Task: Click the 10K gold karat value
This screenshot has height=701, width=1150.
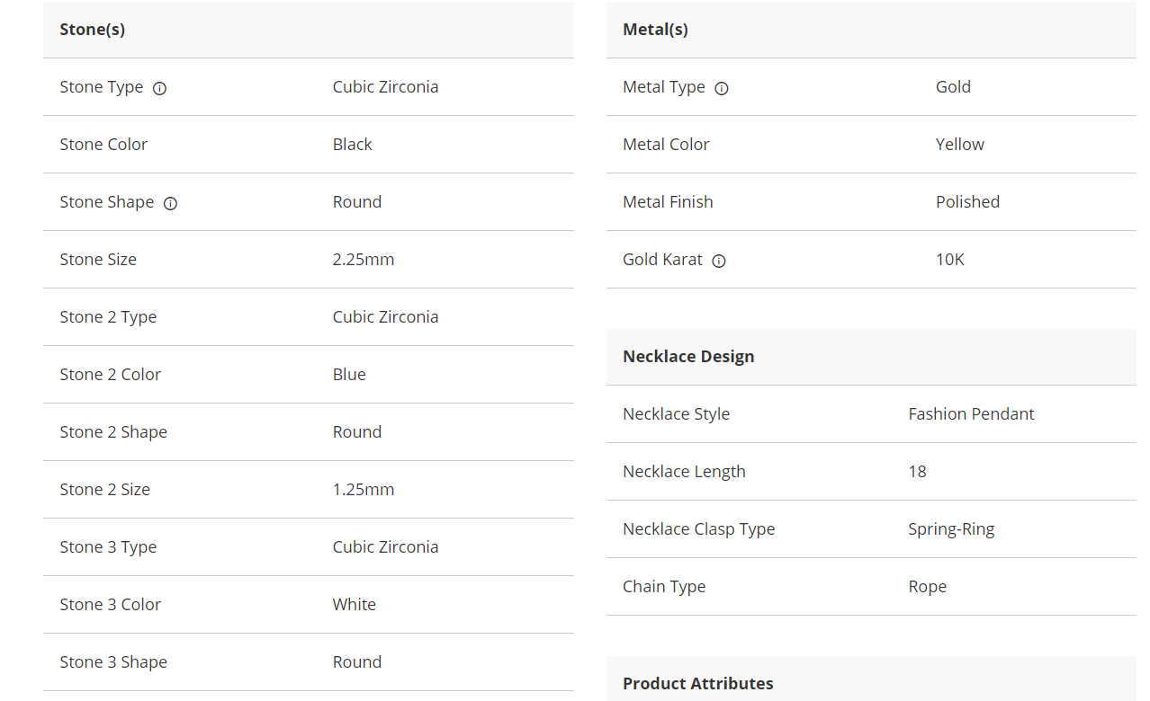Action: click(x=949, y=260)
